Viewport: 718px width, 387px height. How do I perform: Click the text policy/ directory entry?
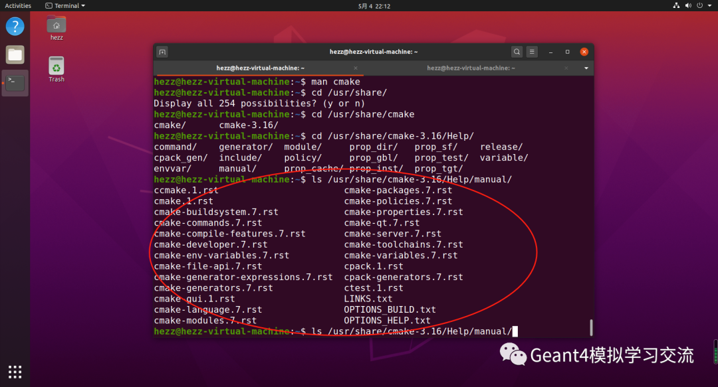pos(302,158)
